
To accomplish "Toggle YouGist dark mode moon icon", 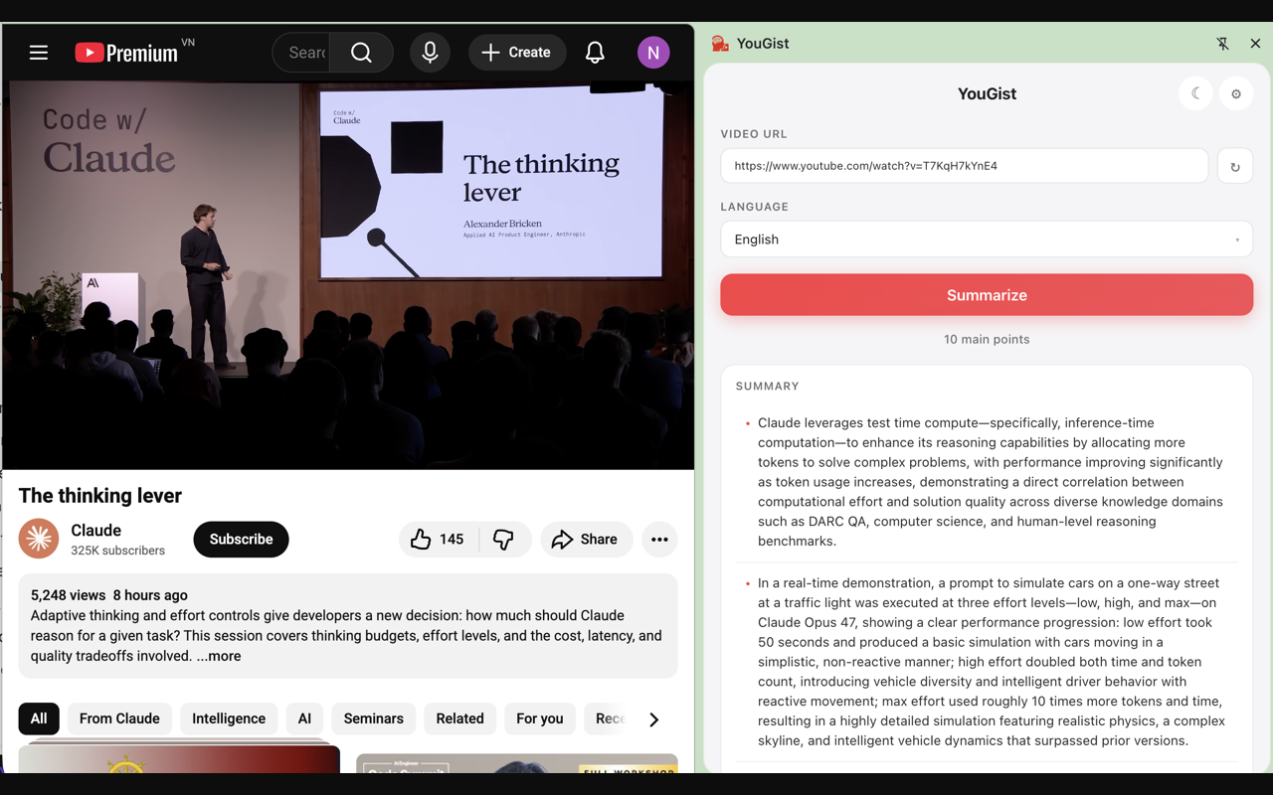I will [1195, 93].
